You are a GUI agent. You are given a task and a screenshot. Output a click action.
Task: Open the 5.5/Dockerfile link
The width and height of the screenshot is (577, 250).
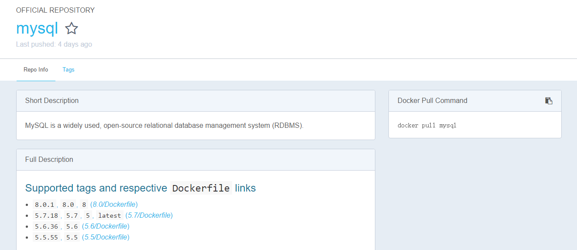106,237
